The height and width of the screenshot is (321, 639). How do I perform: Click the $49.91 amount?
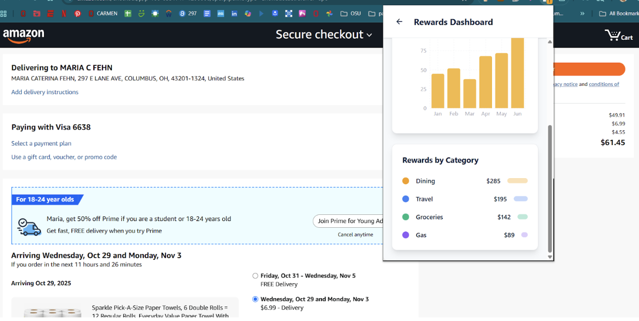pyautogui.click(x=617, y=115)
